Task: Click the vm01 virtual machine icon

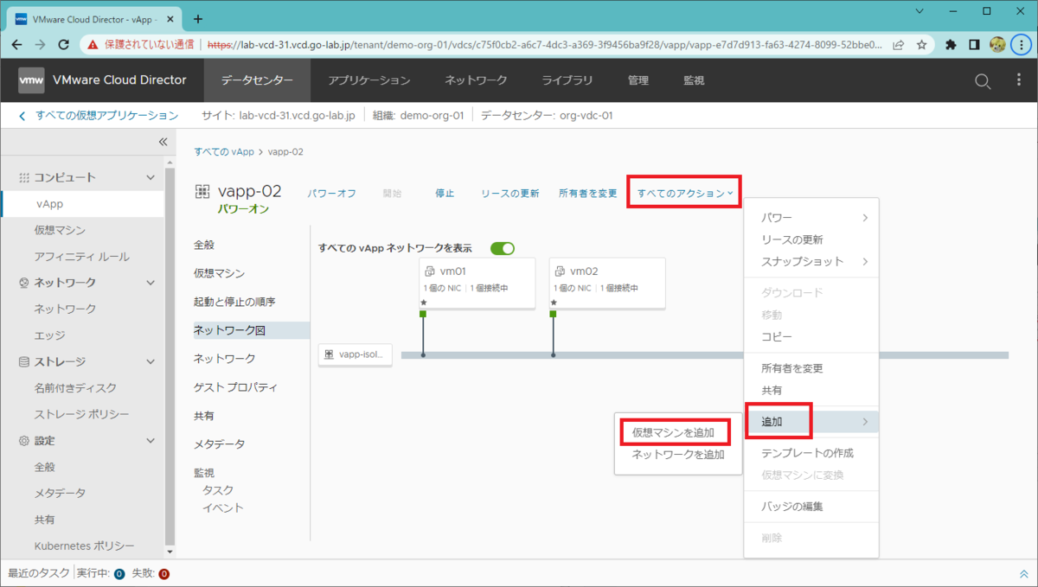Action: click(430, 271)
